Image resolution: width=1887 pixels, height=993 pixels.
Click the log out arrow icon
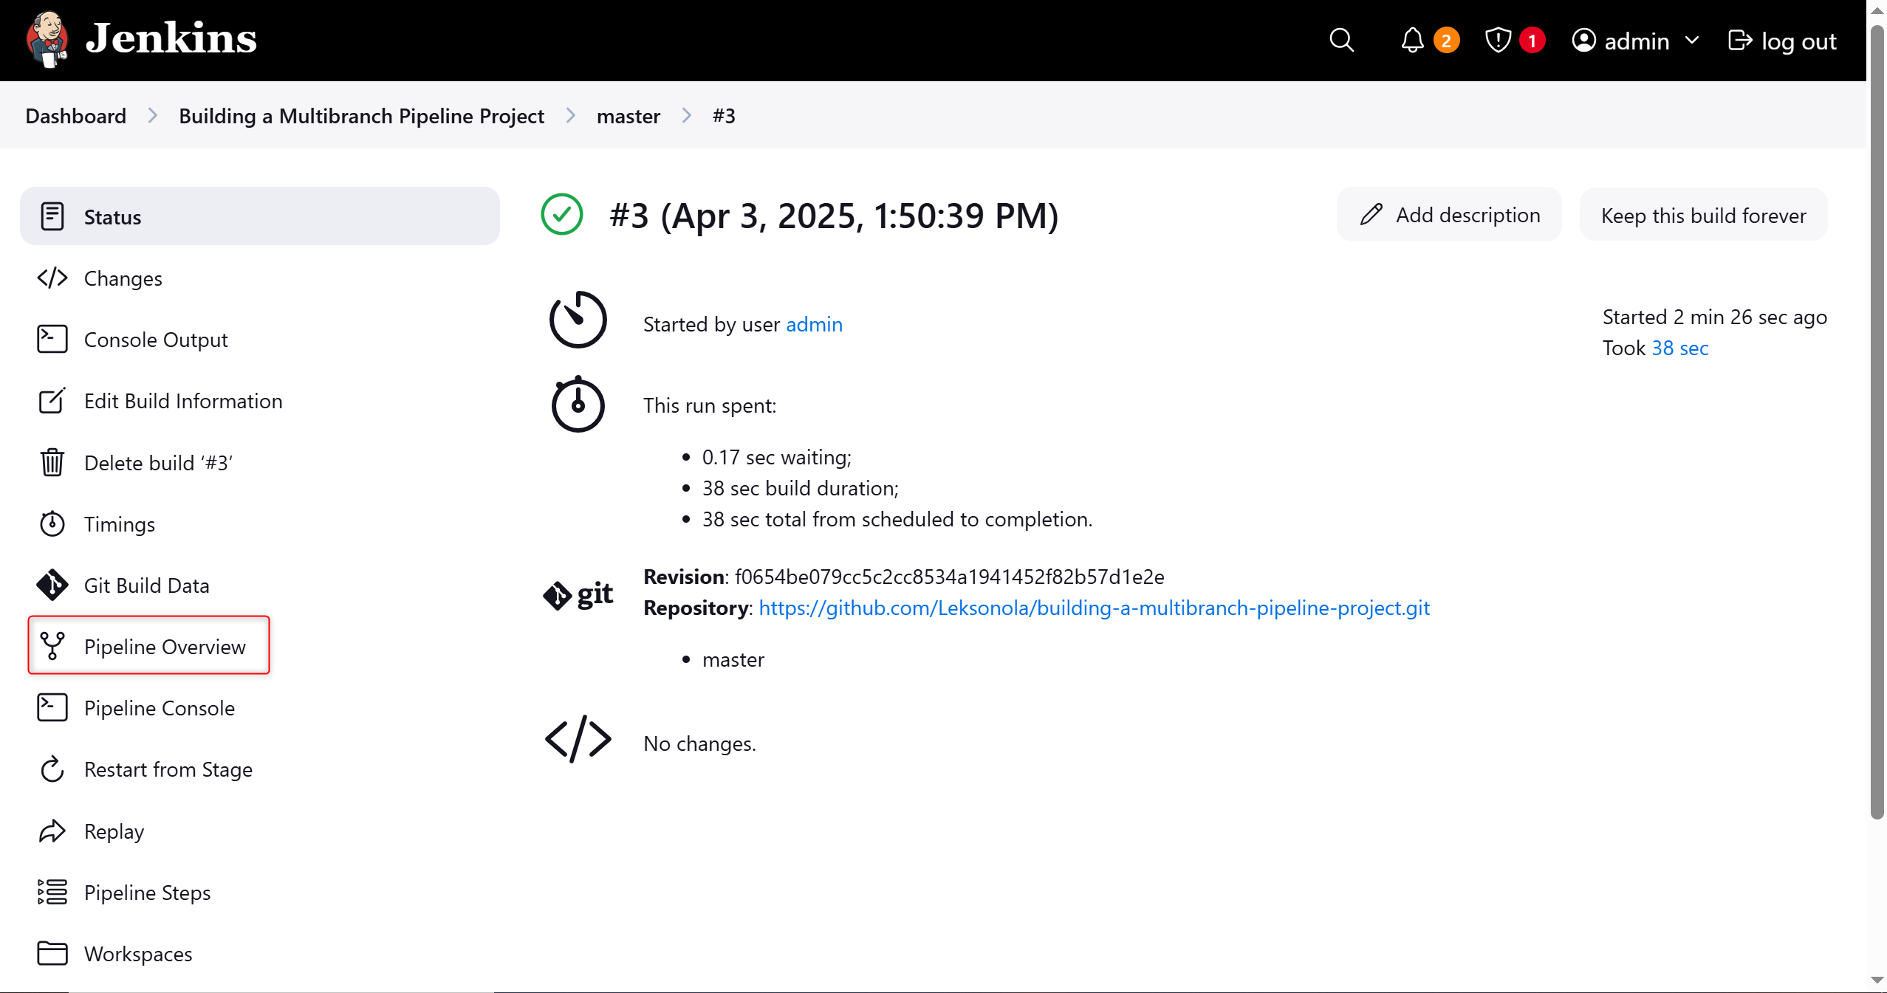pyautogui.click(x=1740, y=40)
